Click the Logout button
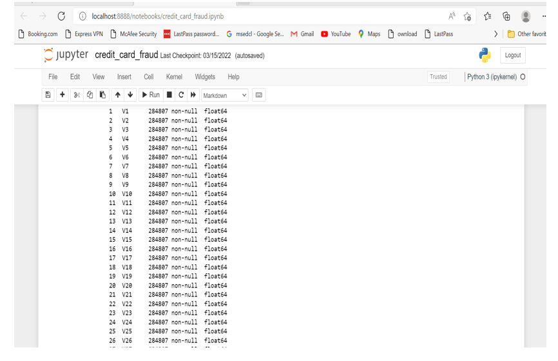558x361 pixels. (513, 55)
